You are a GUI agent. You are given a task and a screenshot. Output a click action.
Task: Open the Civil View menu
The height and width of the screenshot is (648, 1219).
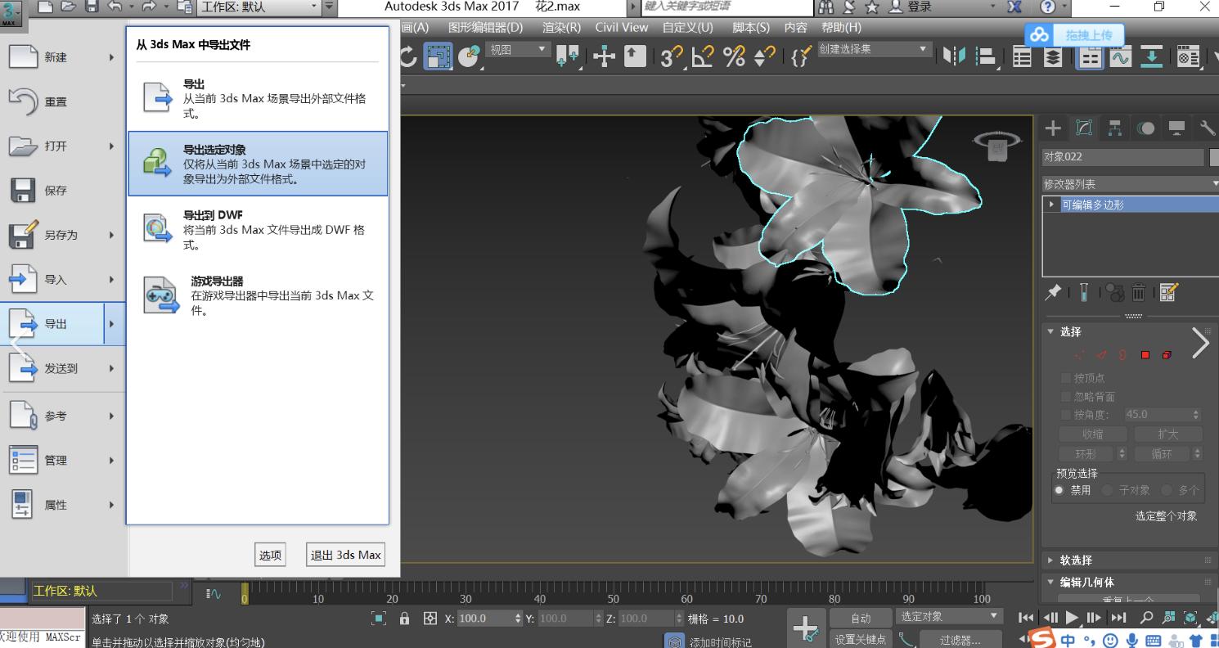(622, 27)
